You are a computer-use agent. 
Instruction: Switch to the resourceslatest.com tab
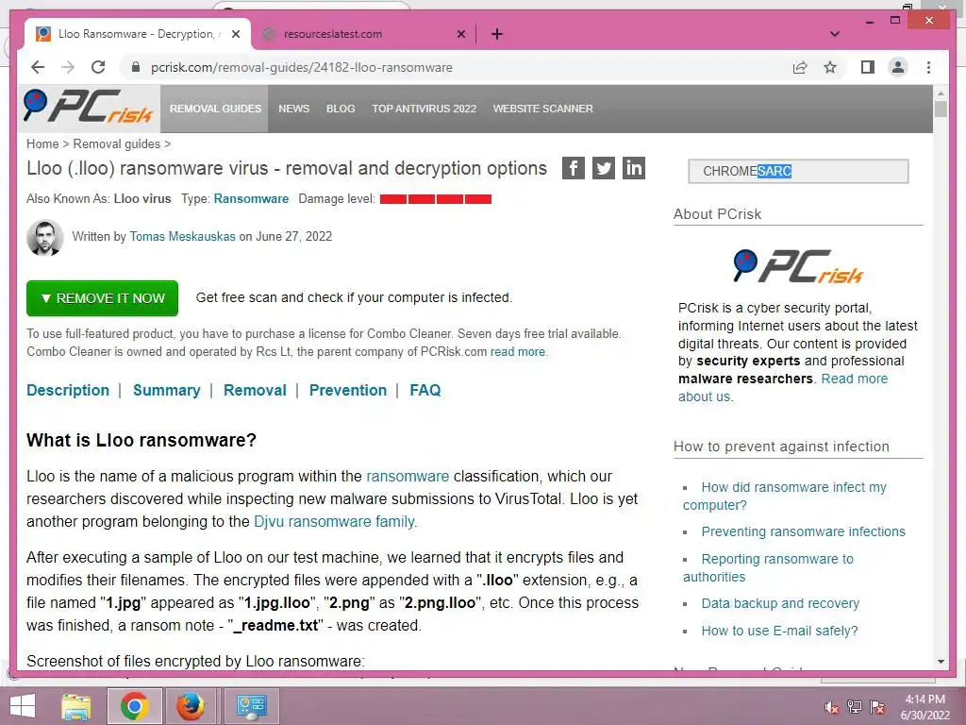(363, 34)
